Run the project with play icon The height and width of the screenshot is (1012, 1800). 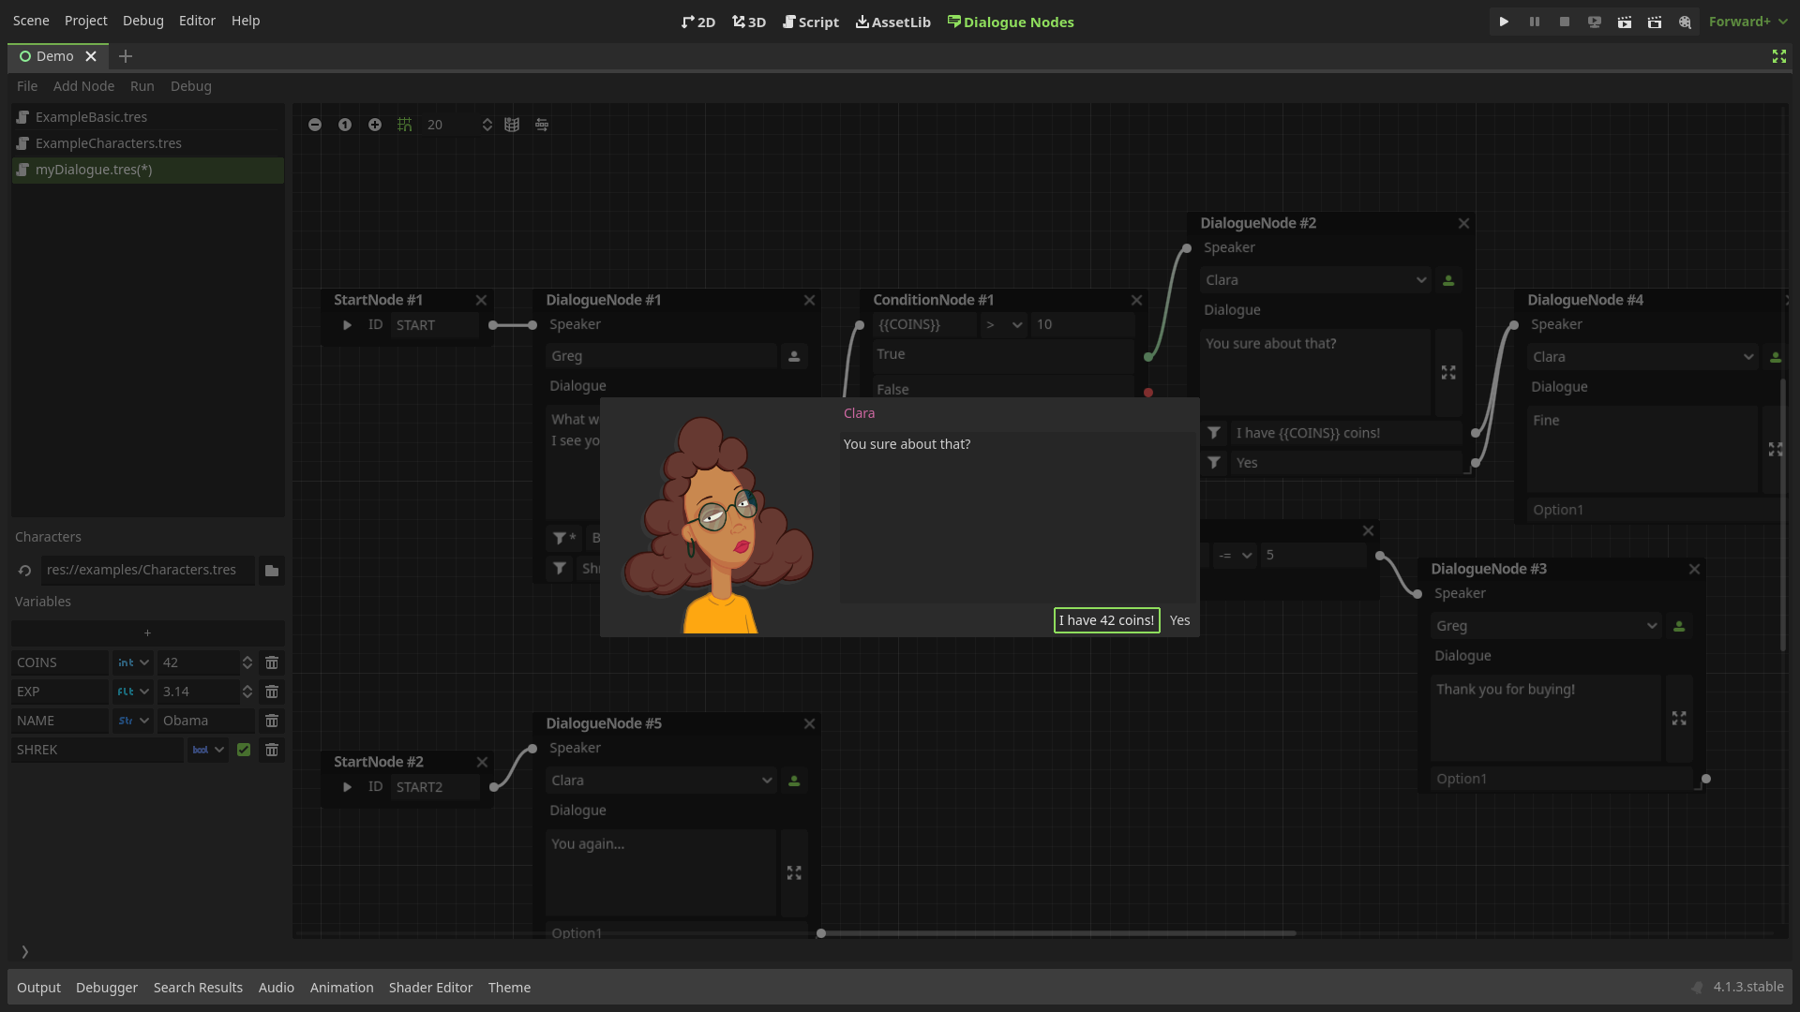click(1504, 22)
